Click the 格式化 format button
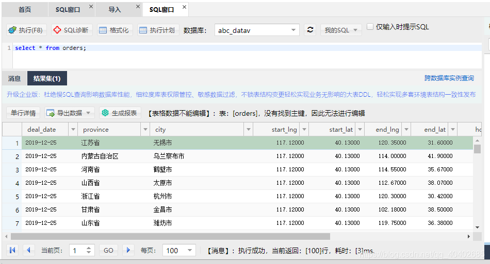The width and height of the screenshot is (490, 264). pyautogui.click(x=115, y=30)
